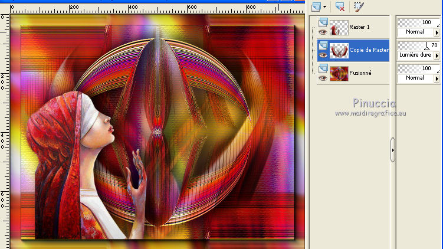Click the blend mode arrow for Fusionné

tap(437, 79)
